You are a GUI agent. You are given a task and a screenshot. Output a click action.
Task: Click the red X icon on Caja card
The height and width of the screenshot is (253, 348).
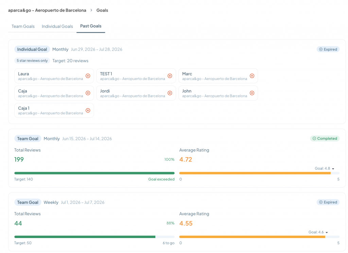(x=88, y=93)
